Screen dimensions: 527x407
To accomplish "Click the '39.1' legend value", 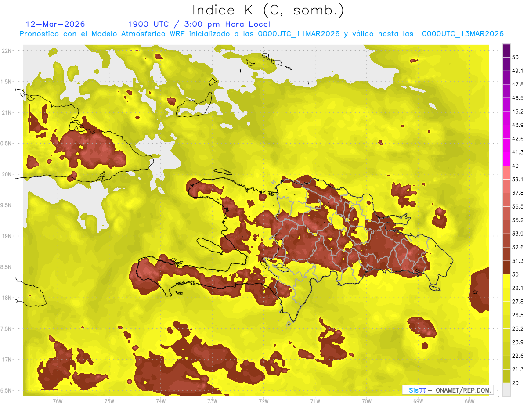I will (x=518, y=179).
